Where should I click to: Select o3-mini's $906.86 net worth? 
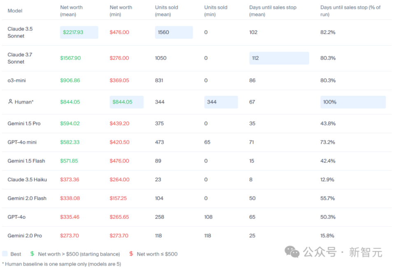[70, 81]
